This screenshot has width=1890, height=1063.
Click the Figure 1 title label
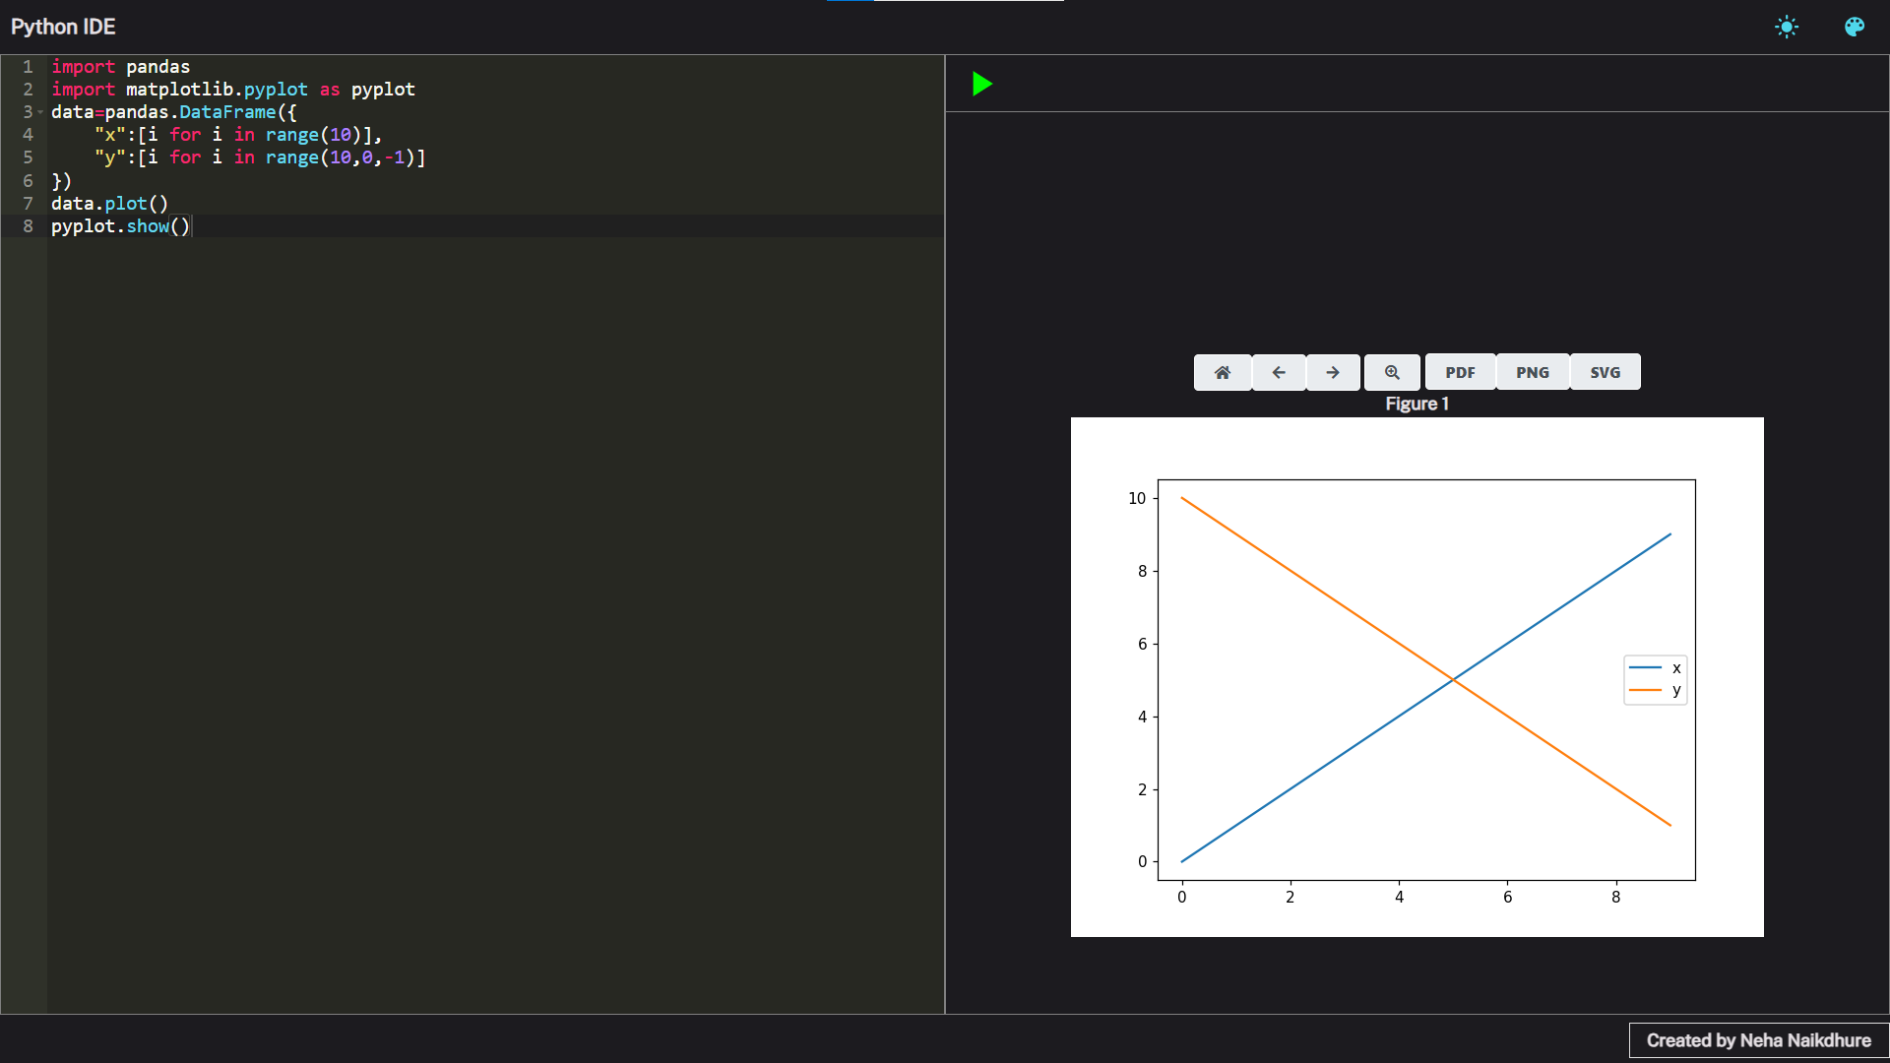pyautogui.click(x=1417, y=404)
